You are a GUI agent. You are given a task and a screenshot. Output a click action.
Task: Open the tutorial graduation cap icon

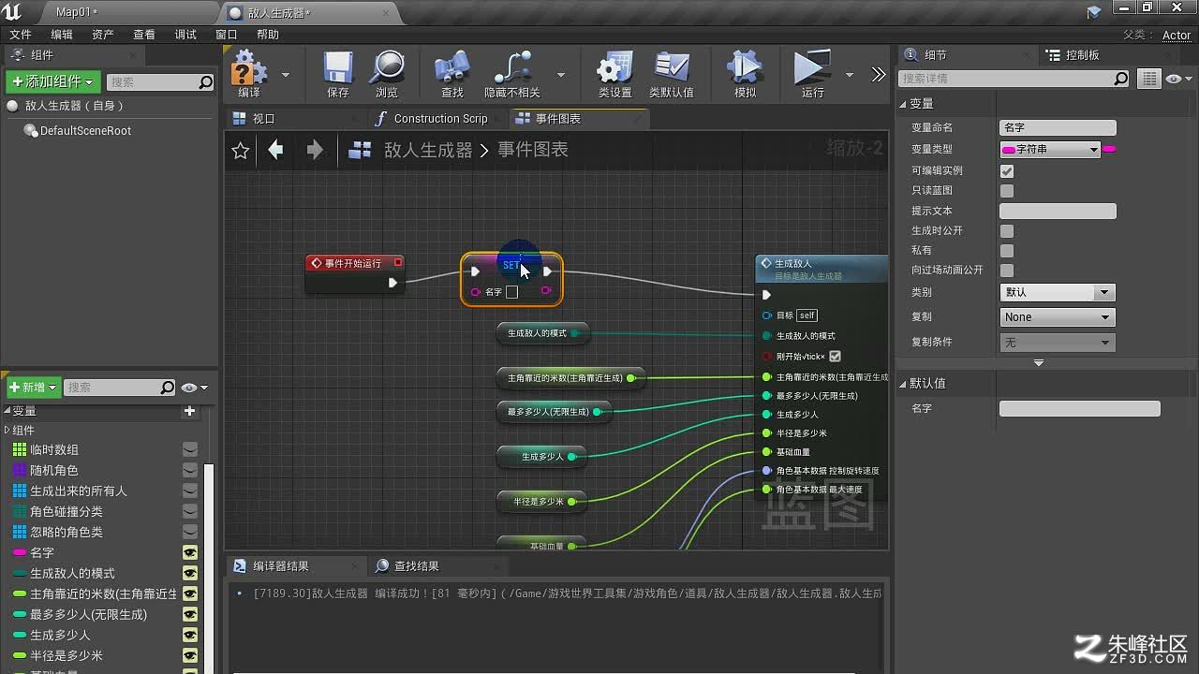click(x=1094, y=12)
